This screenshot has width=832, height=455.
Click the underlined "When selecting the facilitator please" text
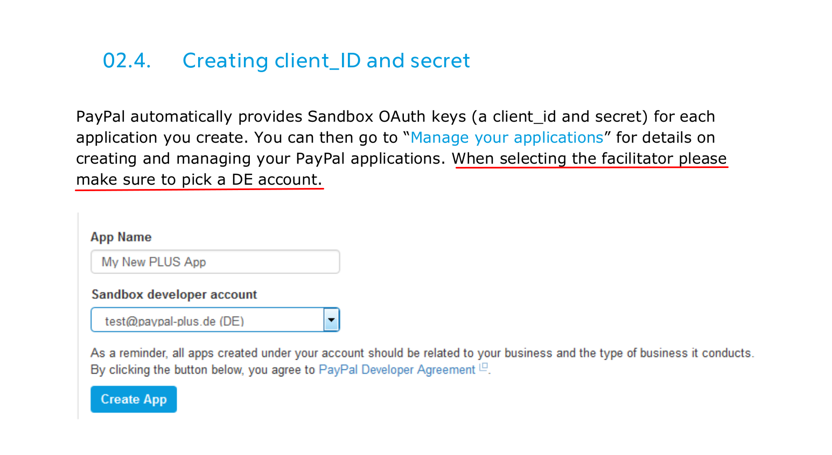tap(589, 159)
